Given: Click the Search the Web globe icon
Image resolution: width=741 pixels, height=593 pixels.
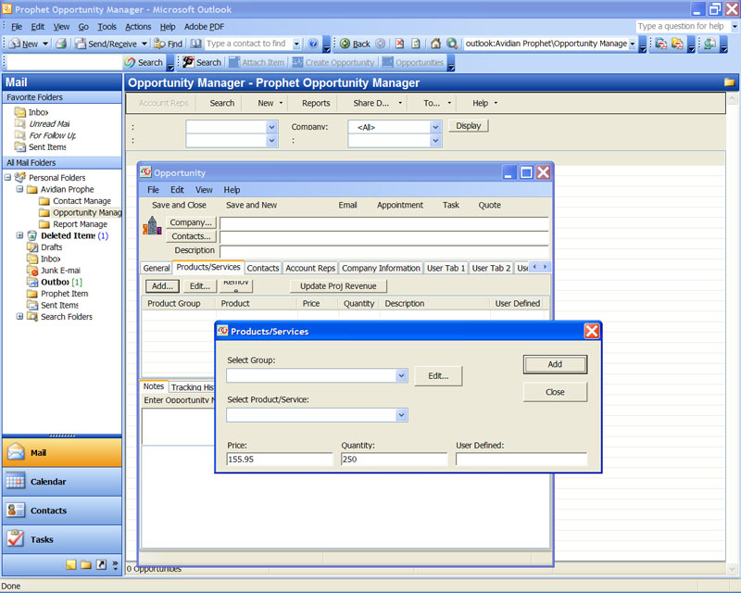Looking at the screenshot, I should tap(452, 44).
